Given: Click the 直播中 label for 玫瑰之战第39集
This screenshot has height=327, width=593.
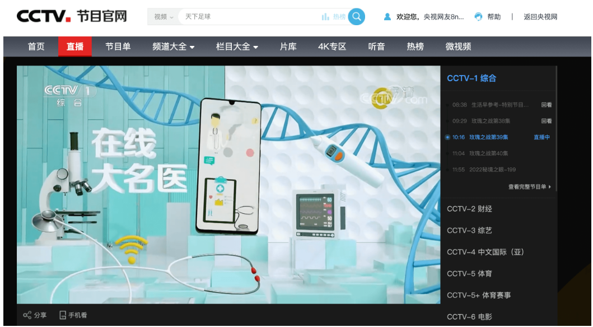Looking at the screenshot, I should click(541, 137).
